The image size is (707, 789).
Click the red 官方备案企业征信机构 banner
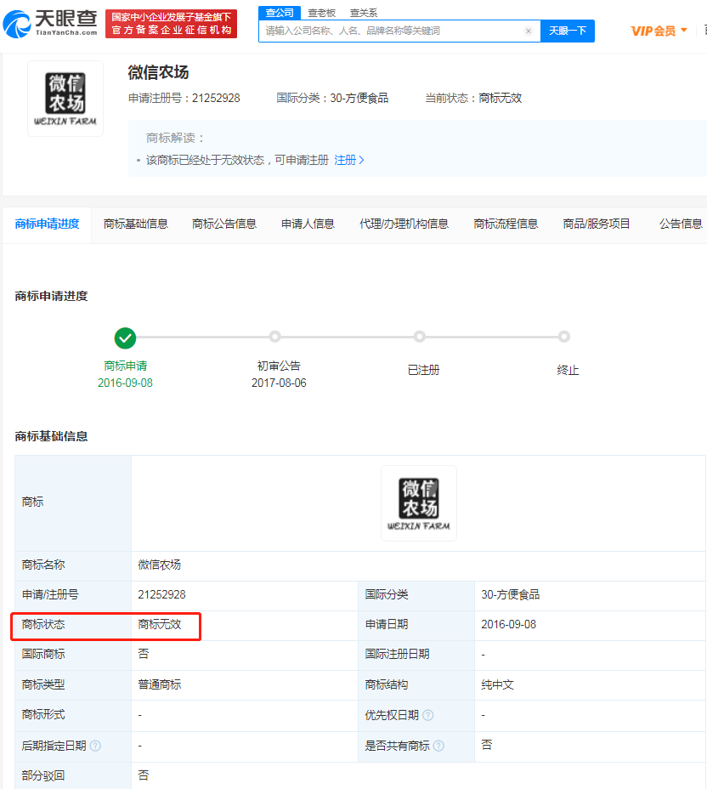click(x=172, y=24)
